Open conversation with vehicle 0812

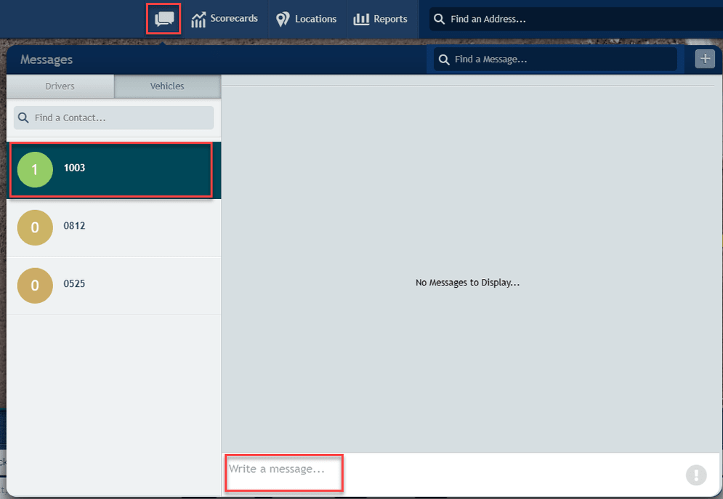(116, 227)
